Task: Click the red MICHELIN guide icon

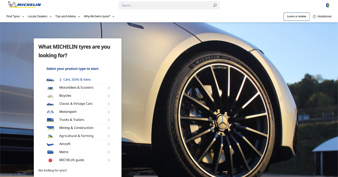Action: click(50, 160)
